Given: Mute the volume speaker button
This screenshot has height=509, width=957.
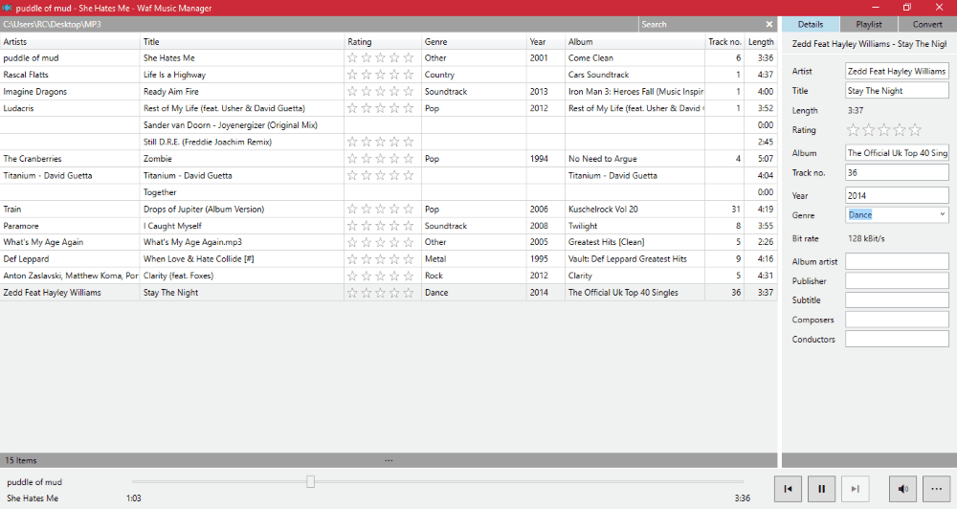Looking at the screenshot, I should coord(902,489).
